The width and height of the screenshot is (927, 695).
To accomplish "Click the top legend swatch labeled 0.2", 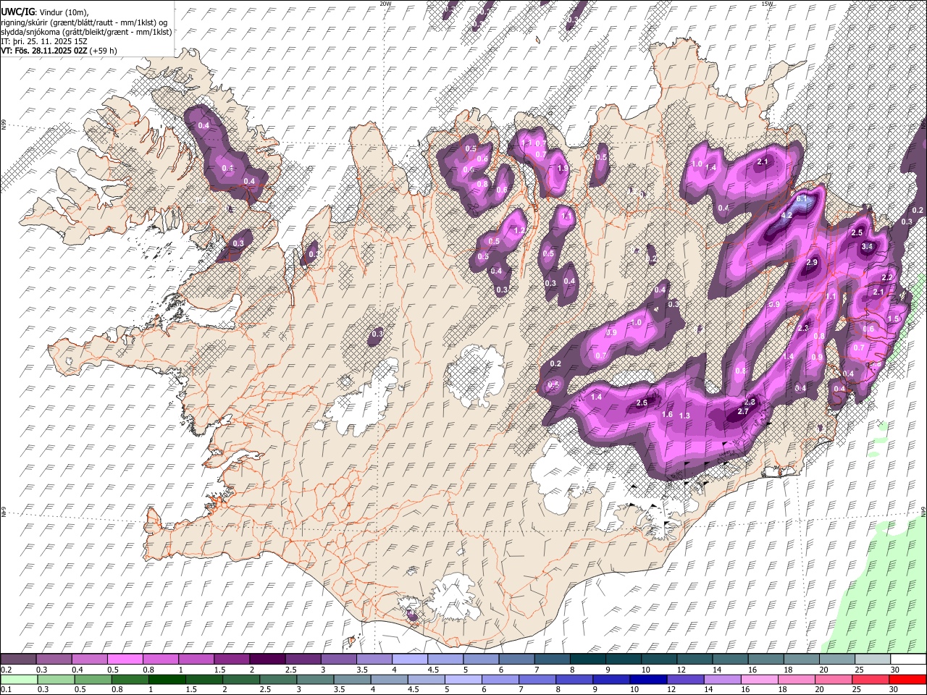I will click(x=18, y=660).
